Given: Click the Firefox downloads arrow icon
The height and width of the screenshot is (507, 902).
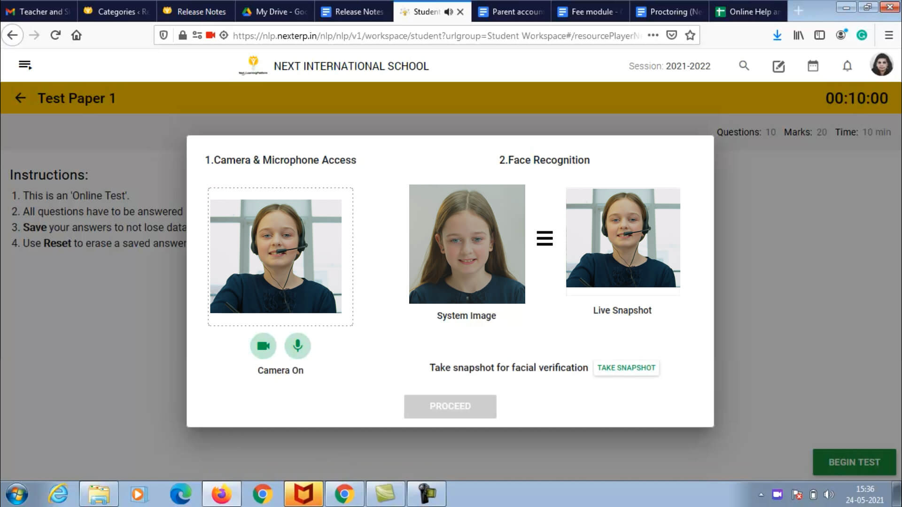Looking at the screenshot, I should 777,35.
